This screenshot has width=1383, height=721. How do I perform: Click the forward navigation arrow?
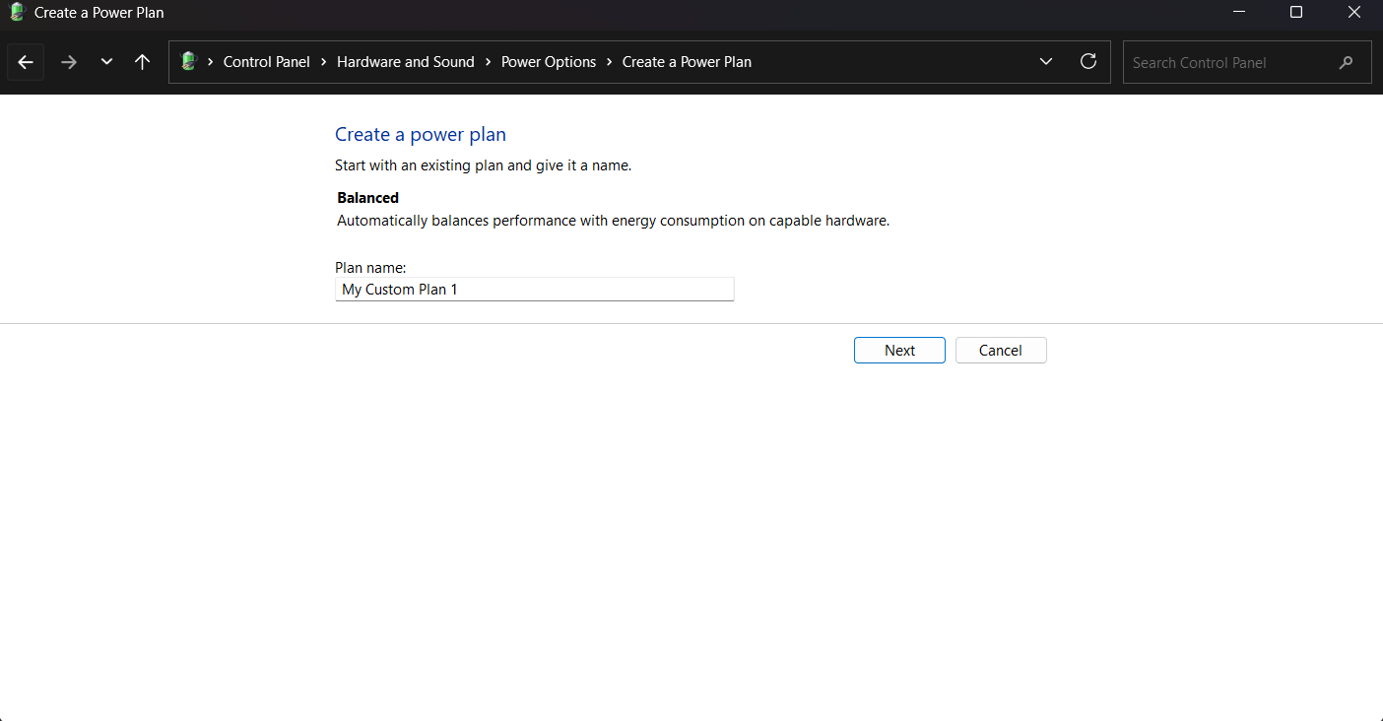coord(68,61)
